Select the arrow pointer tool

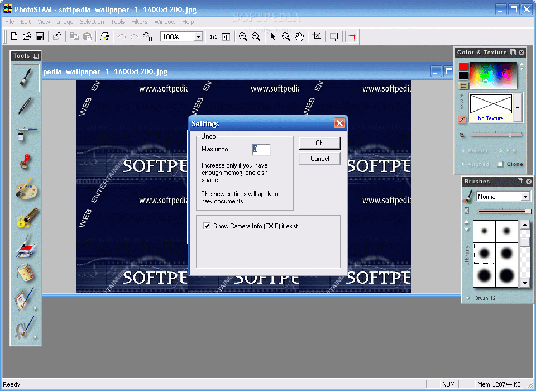(273, 37)
